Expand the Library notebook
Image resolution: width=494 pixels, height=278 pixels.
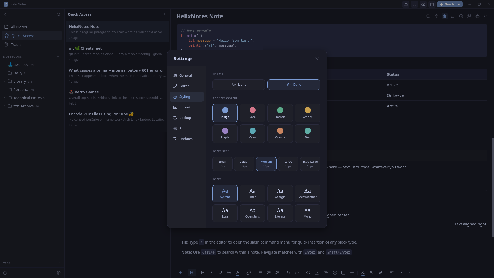pyautogui.click(x=4, y=81)
